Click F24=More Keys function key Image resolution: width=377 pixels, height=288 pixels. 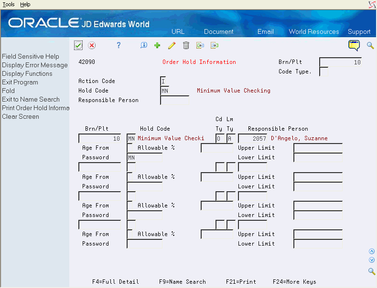point(294,282)
